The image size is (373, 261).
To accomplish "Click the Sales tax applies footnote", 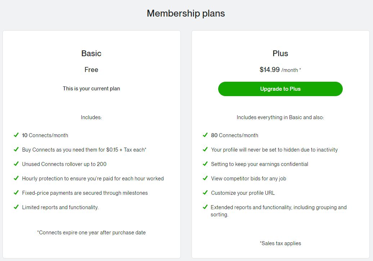I will pos(280,243).
